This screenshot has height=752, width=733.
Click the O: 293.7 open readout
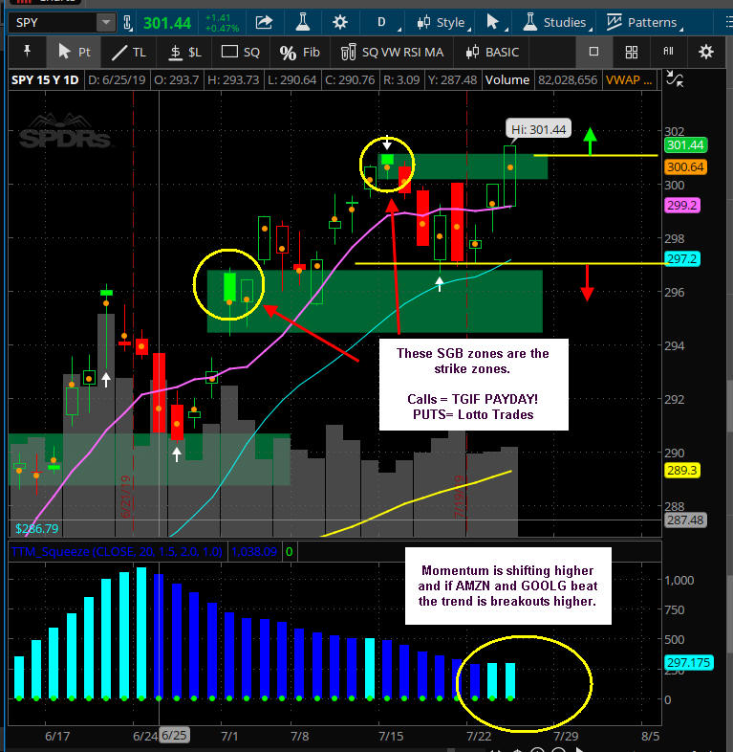pos(176,79)
